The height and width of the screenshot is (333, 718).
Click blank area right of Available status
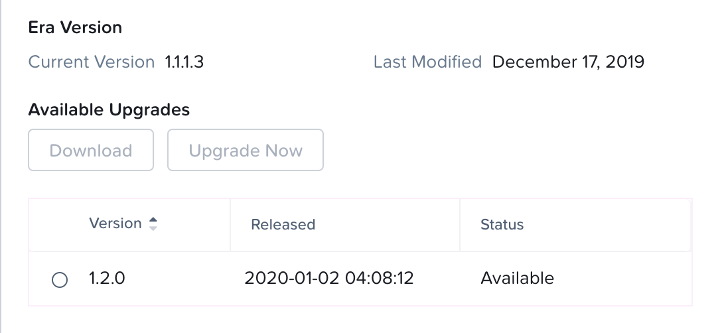[x=622, y=279]
